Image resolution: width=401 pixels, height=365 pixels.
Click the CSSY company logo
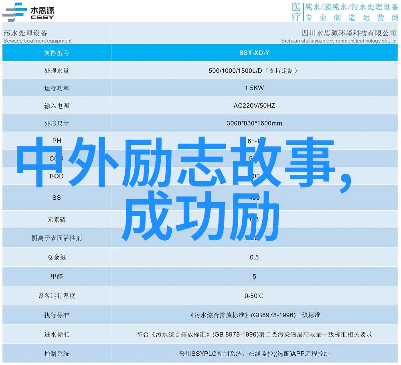[28, 12]
